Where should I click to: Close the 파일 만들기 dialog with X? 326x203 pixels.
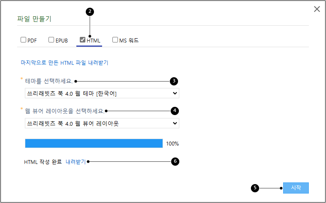pos(317,9)
